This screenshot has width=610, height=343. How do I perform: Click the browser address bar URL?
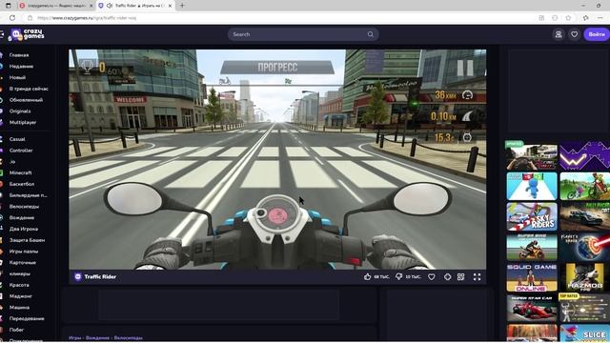(x=87, y=18)
